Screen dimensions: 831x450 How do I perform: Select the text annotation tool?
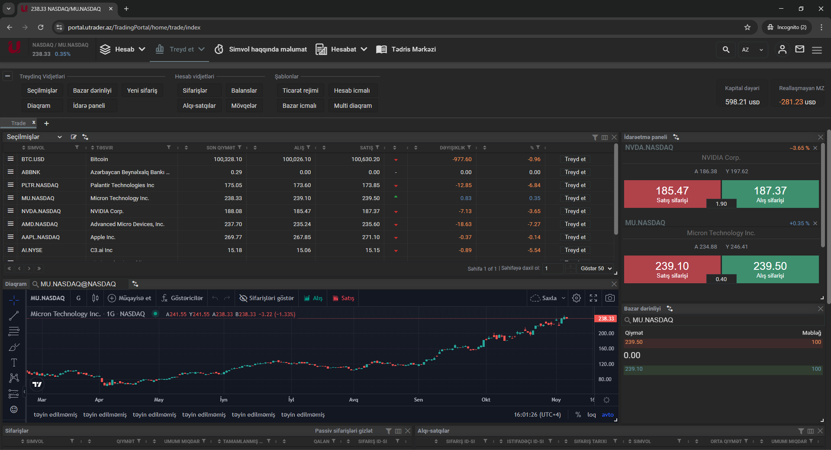14,363
